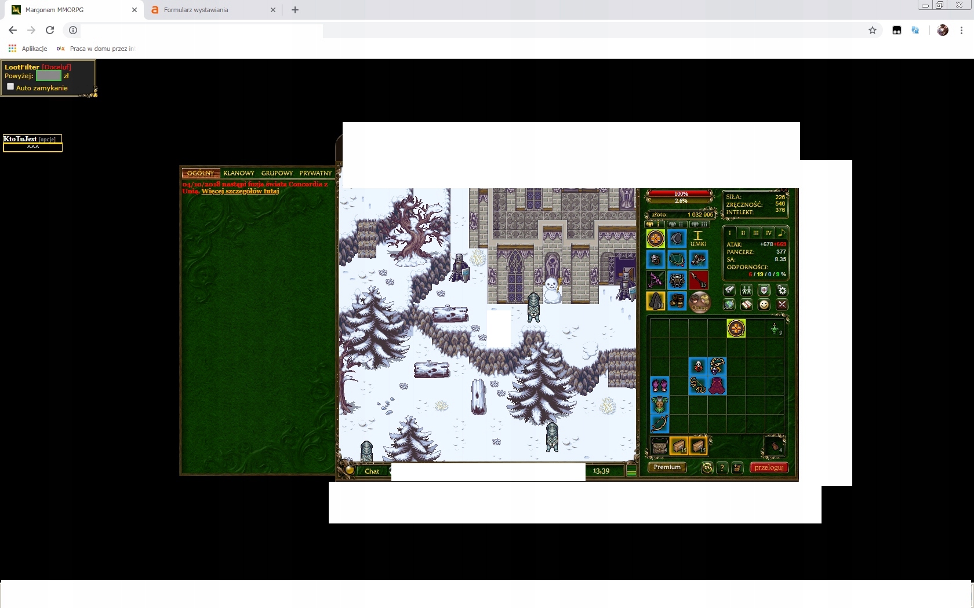Reload the page with browser refresh button
Viewport: 974px width, 608px height.
point(50,30)
